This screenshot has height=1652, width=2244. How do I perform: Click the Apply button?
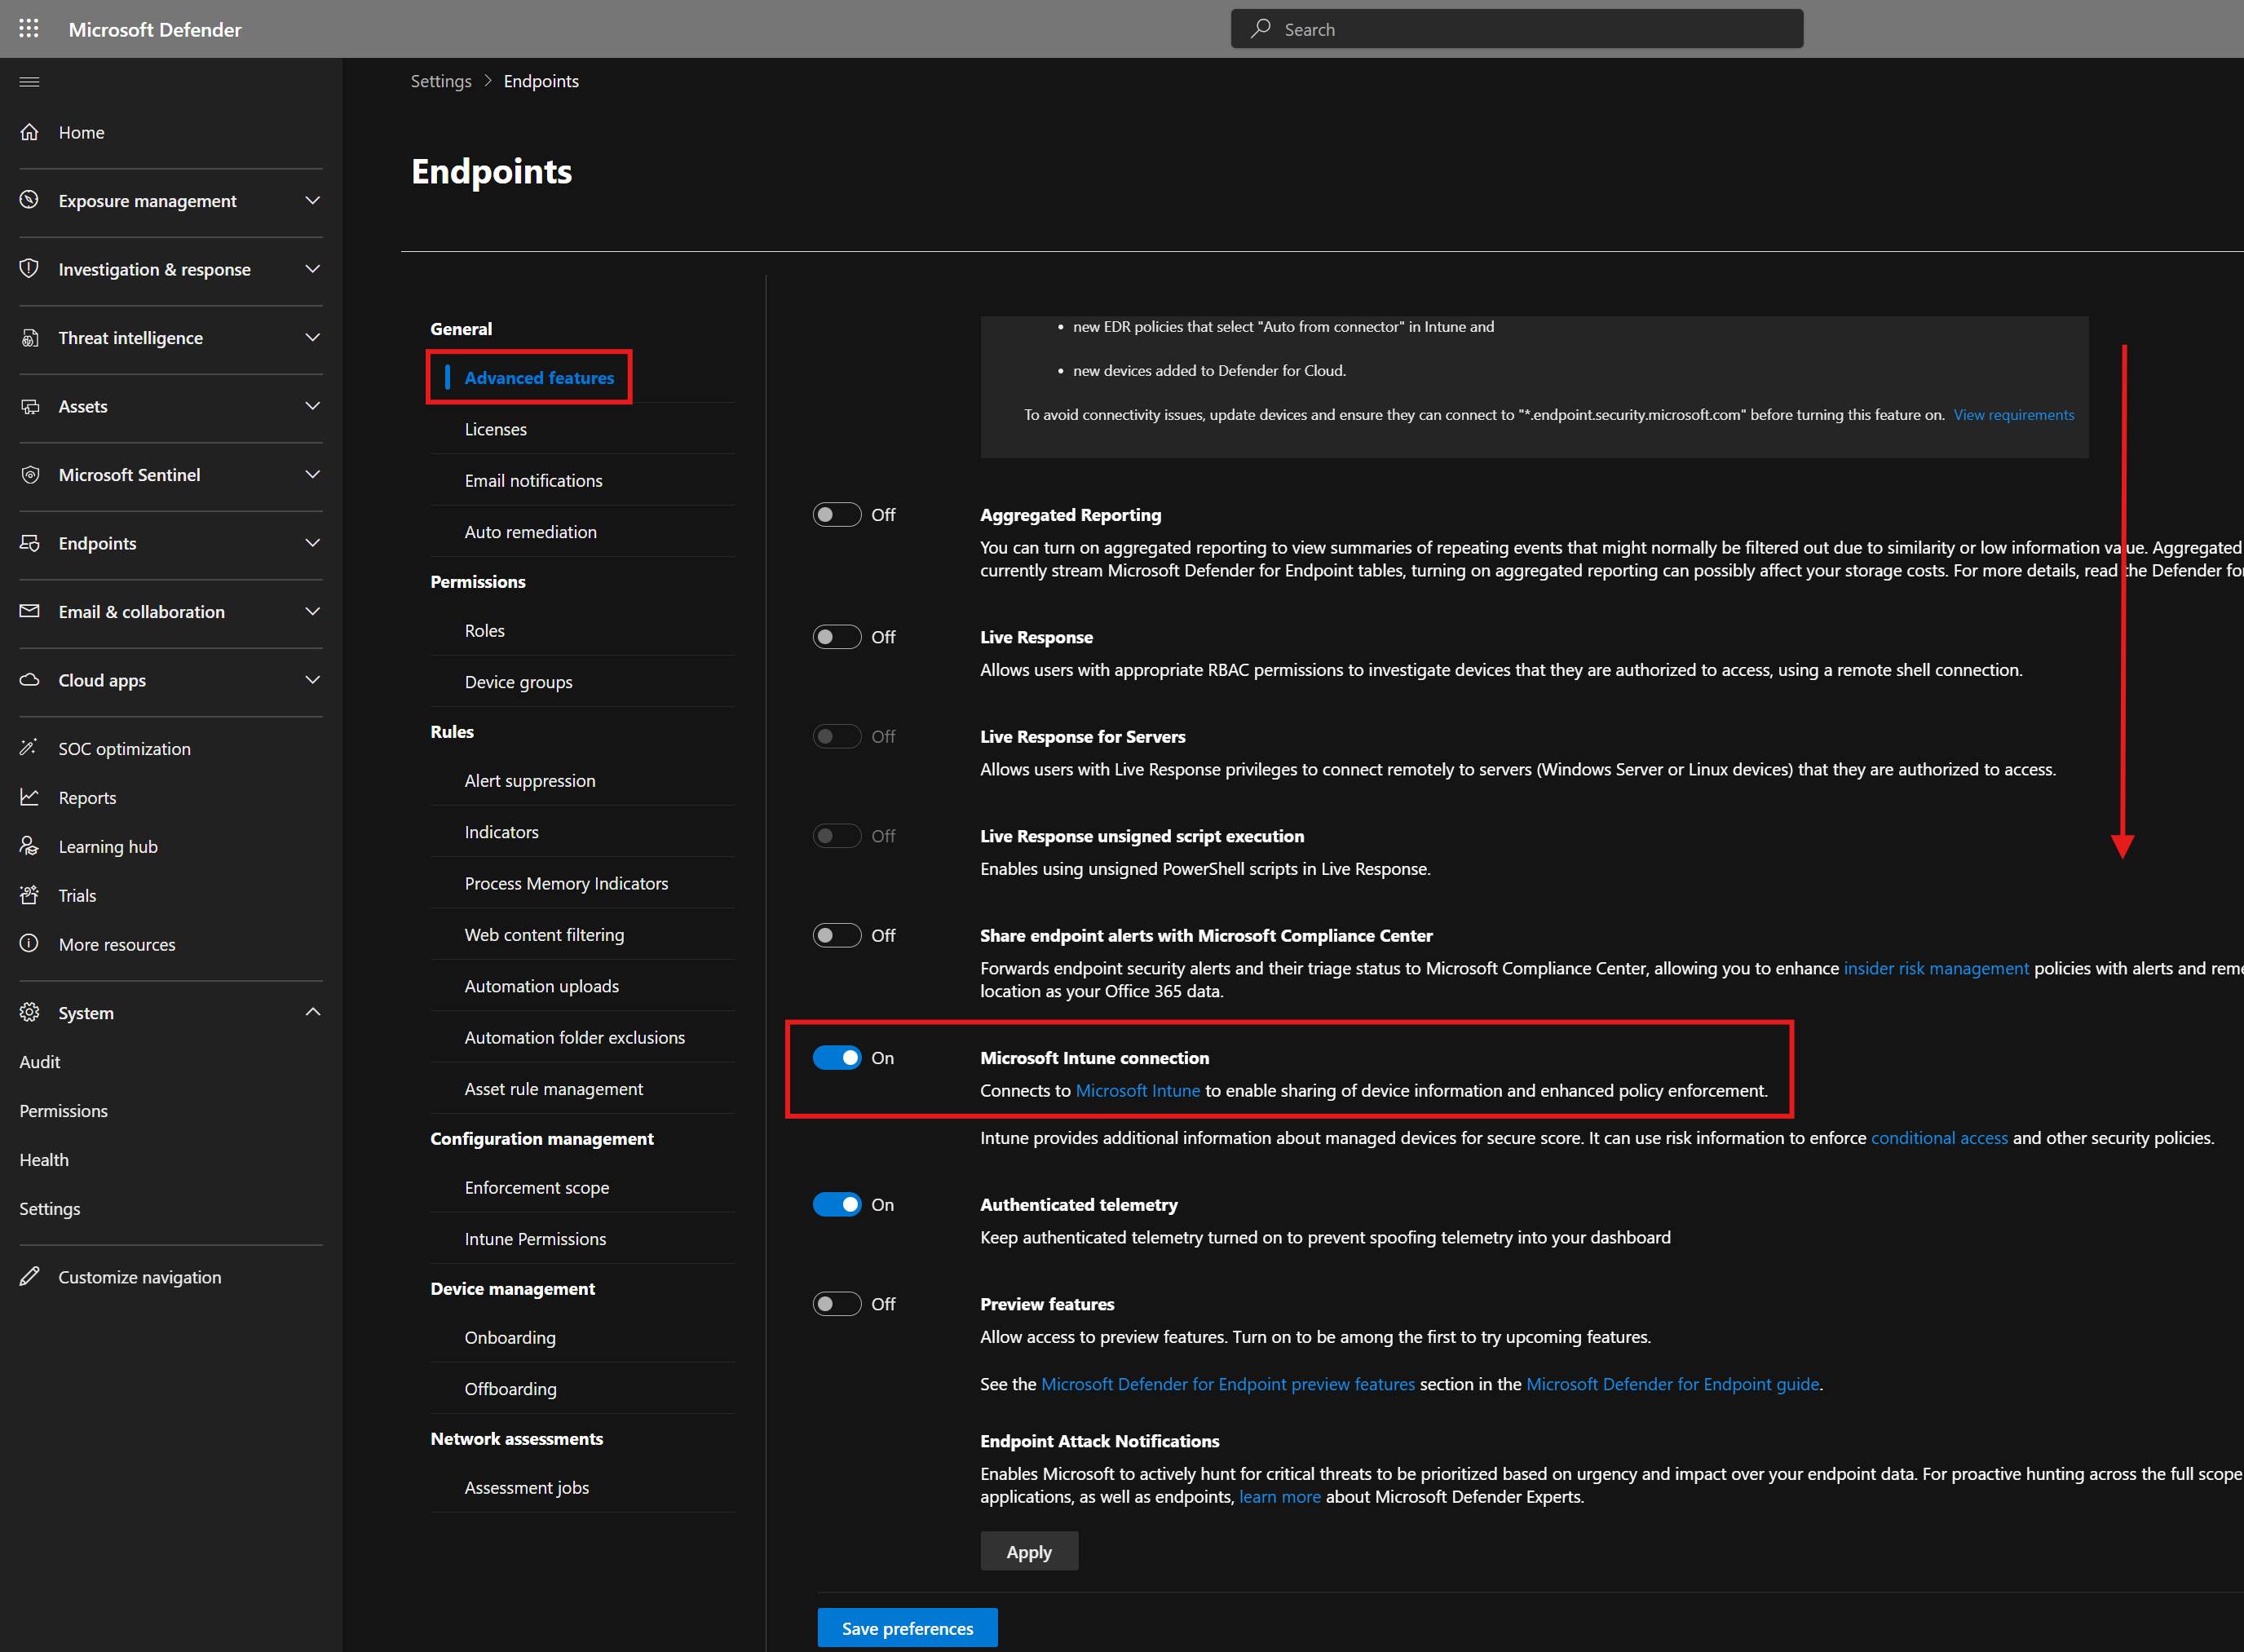(1029, 1551)
